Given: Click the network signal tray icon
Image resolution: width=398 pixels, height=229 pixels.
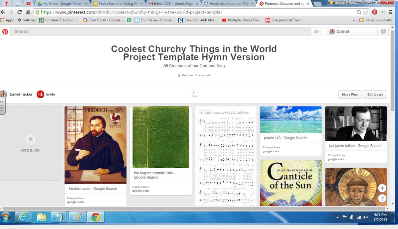Looking at the screenshot, I should point(359,217).
